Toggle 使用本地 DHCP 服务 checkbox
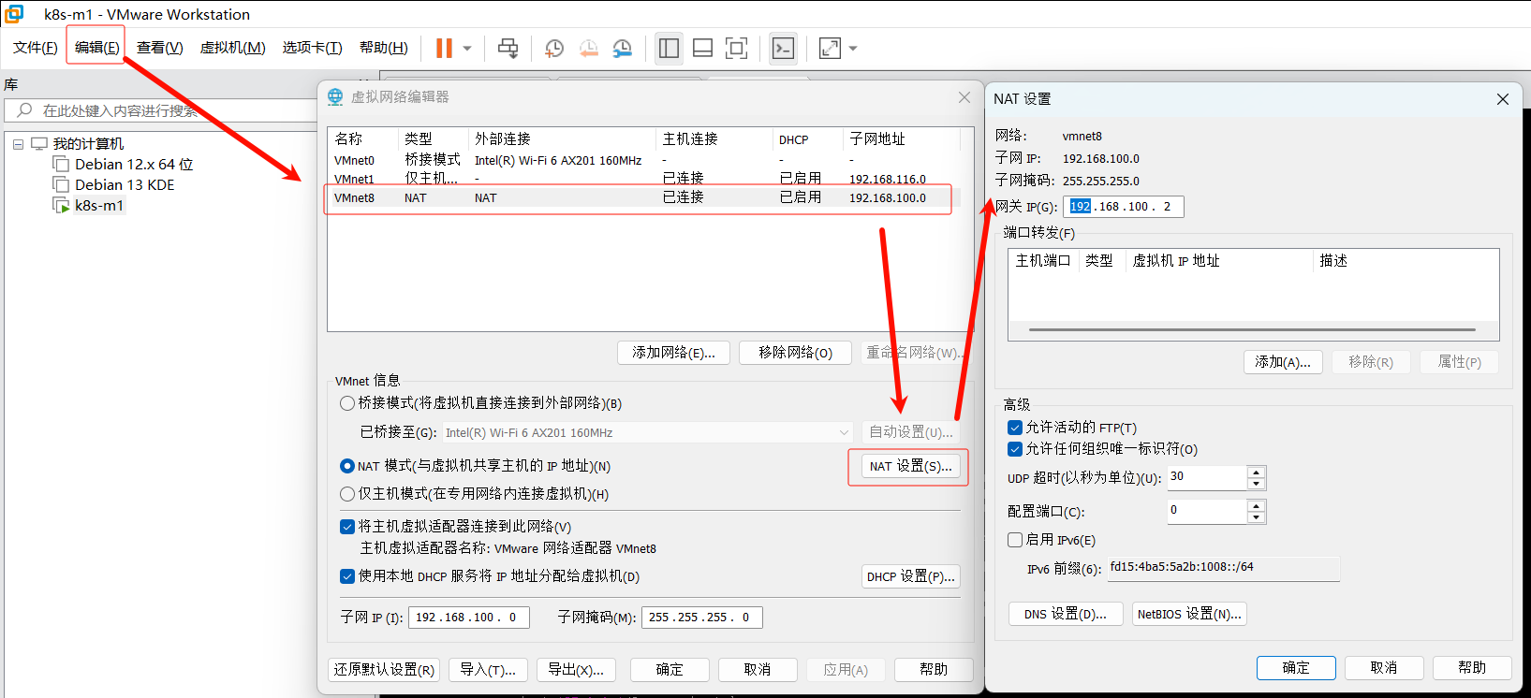 (x=347, y=576)
